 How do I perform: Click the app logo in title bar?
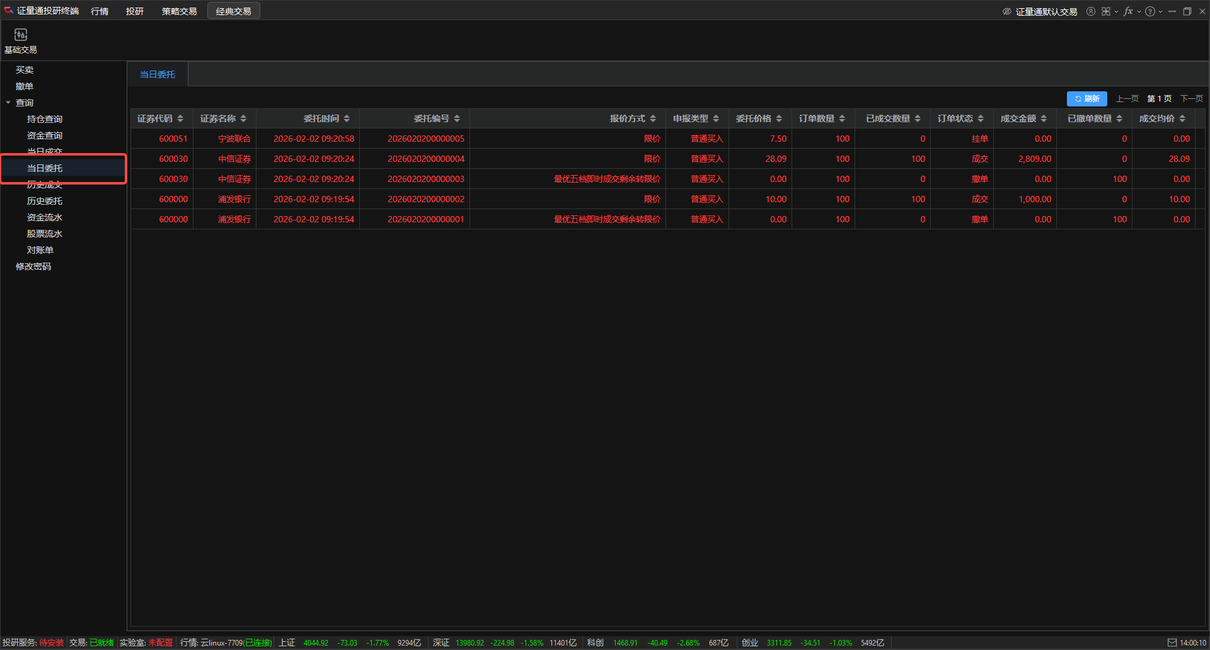coord(9,11)
